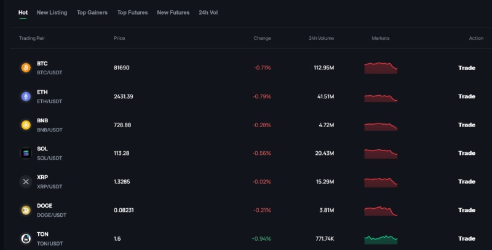Select the DOGE/USDT pair label
Viewport: 492px width, 250px height.
(x=52, y=215)
